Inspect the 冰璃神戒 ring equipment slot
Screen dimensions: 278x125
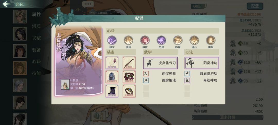(x=129, y=91)
